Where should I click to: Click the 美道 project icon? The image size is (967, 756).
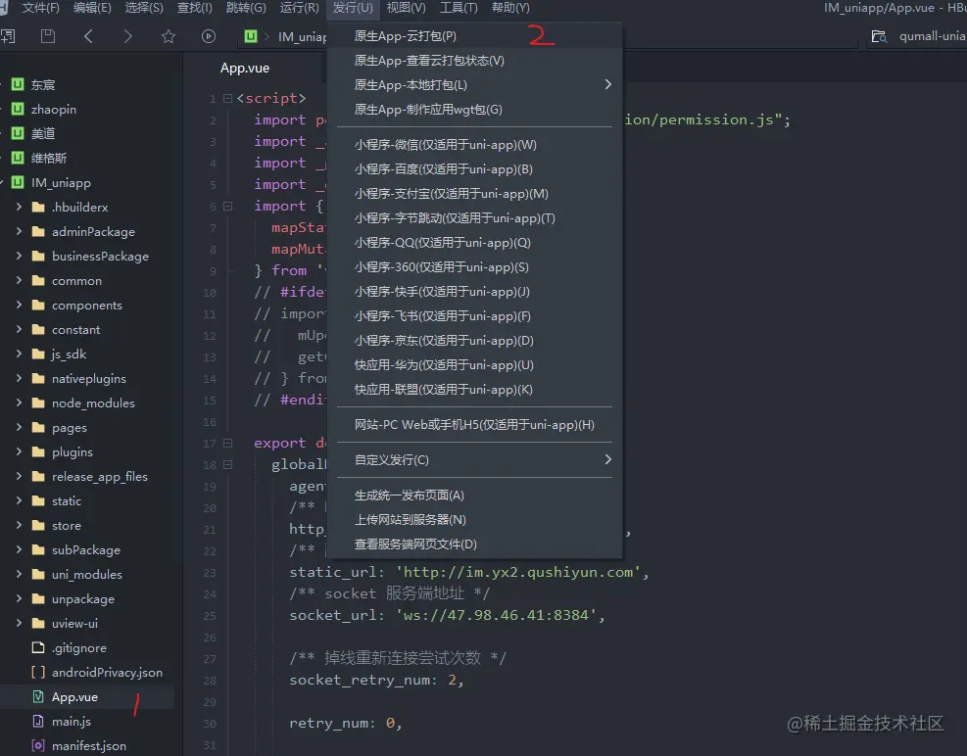click(18, 133)
